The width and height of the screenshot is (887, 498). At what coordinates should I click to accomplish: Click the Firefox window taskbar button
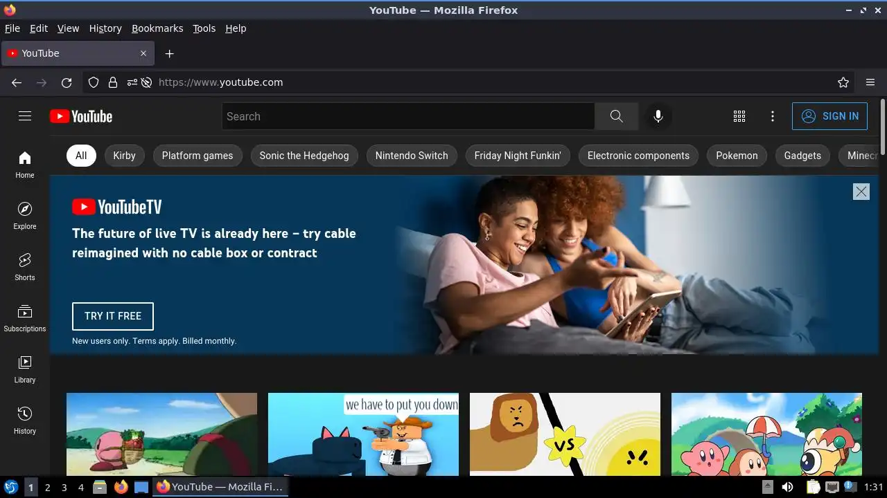(220, 487)
